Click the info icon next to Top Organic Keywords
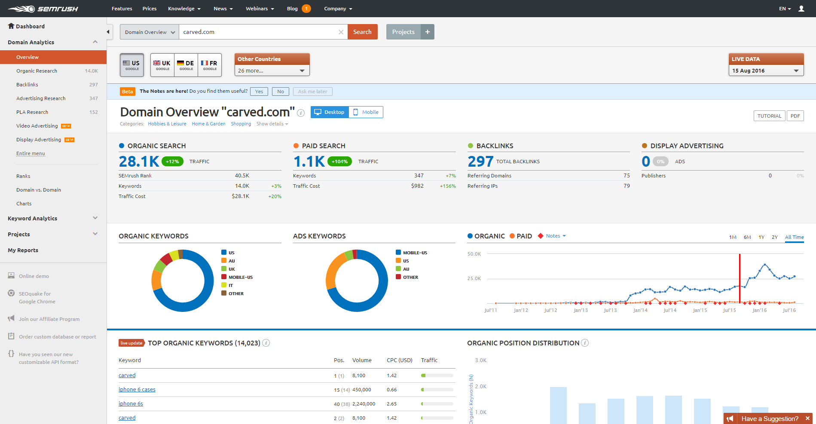Viewport: 816px width, 424px height. (266, 343)
